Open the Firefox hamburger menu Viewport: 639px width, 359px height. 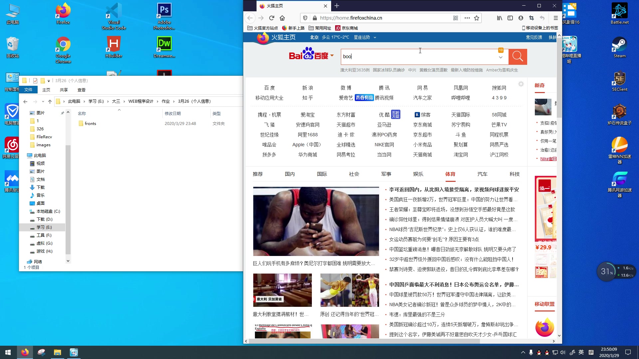555,18
